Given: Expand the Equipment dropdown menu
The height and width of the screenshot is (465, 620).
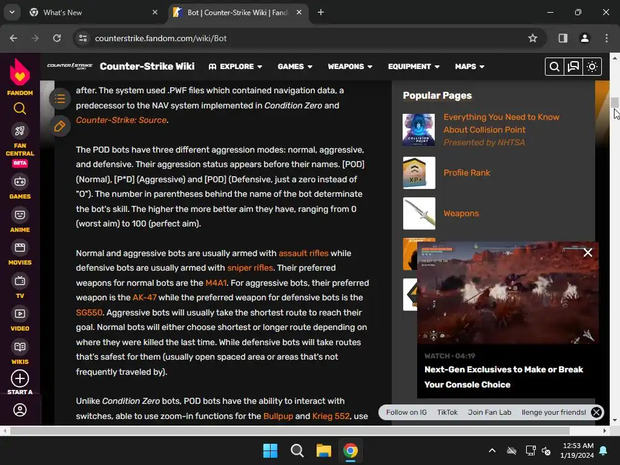Looking at the screenshot, I should 414,67.
